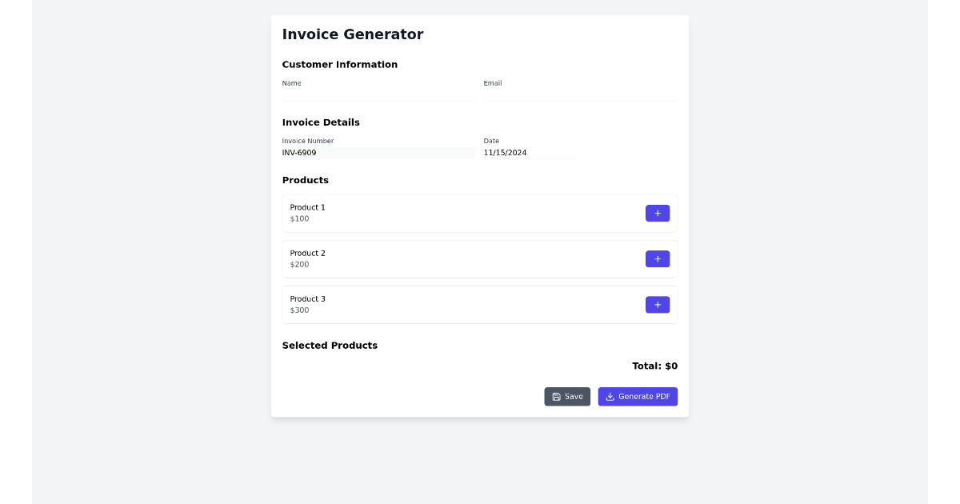This screenshot has height=504, width=960.
Task: Click the Name input field
Action: 376,94
